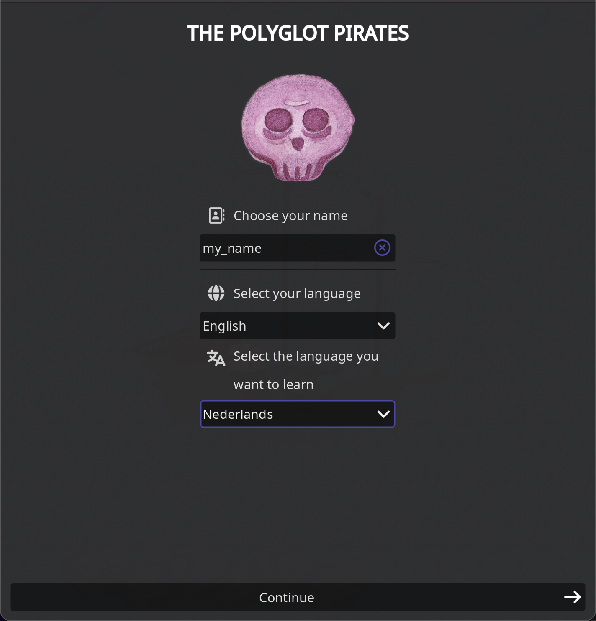Click the 'want to learn' text line

click(273, 384)
